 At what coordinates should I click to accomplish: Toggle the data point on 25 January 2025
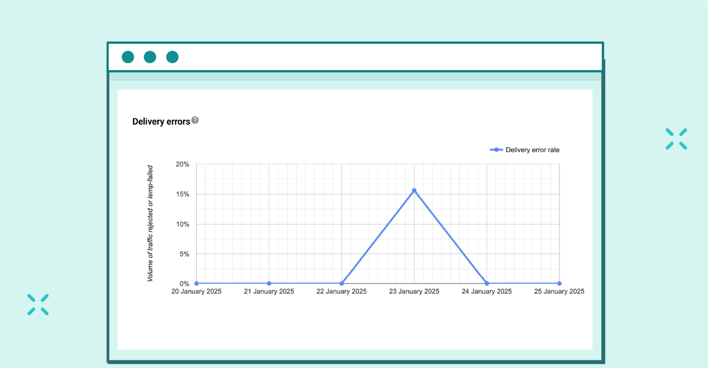coord(559,283)
